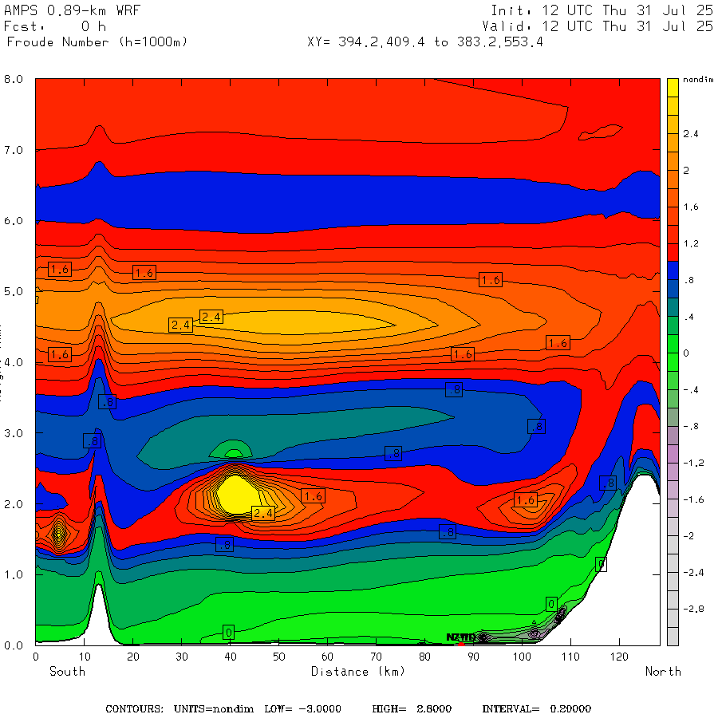Click the height axis label '0.0'

[14, 645]
